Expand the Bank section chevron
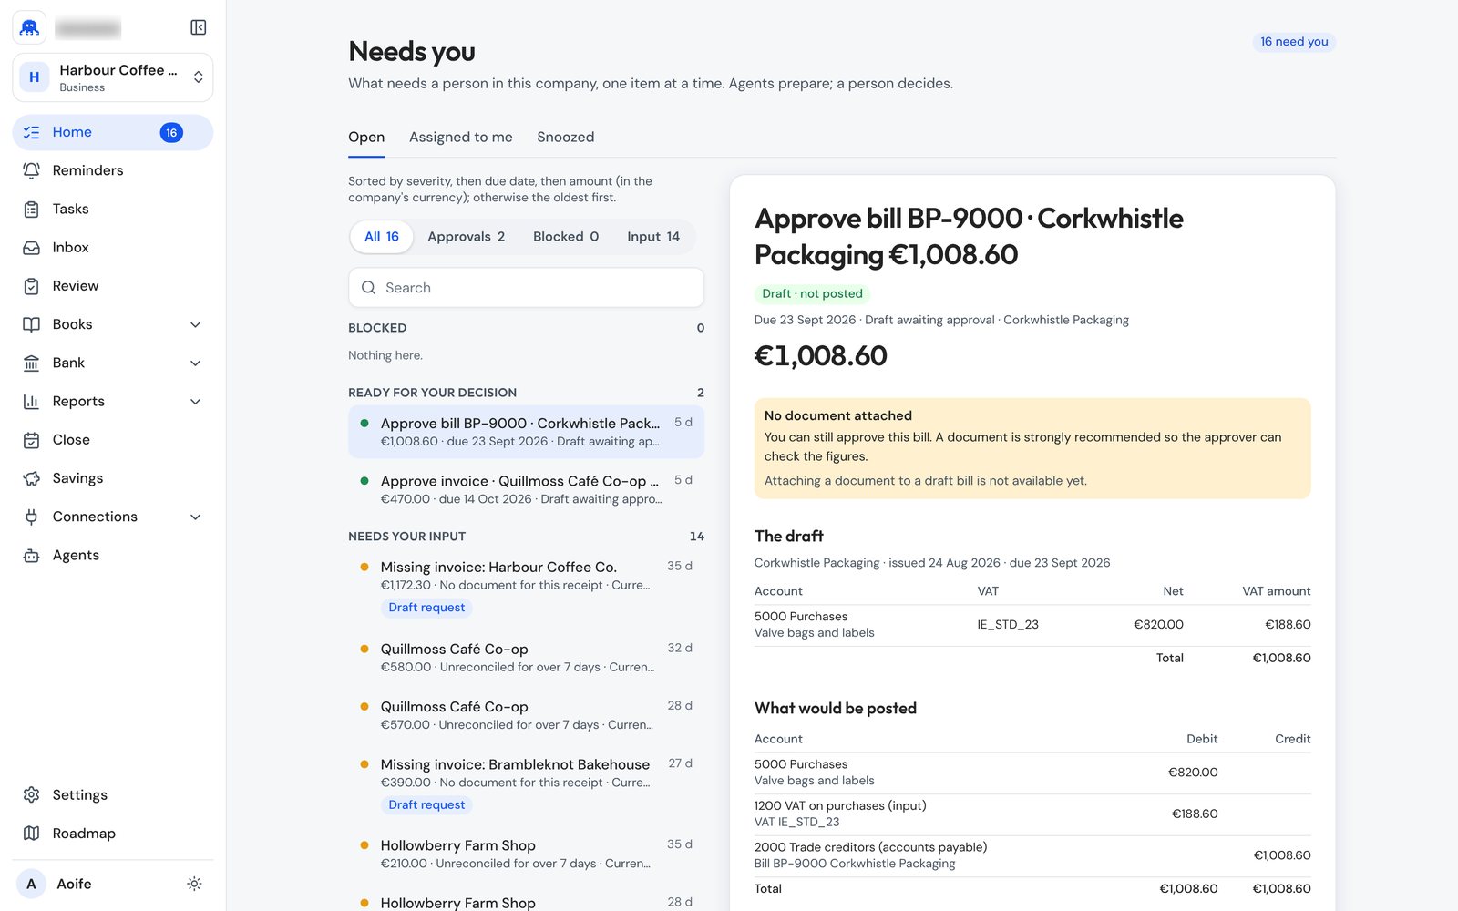The height and width of the screenshot is (911, 1458). tap(195, 363)
